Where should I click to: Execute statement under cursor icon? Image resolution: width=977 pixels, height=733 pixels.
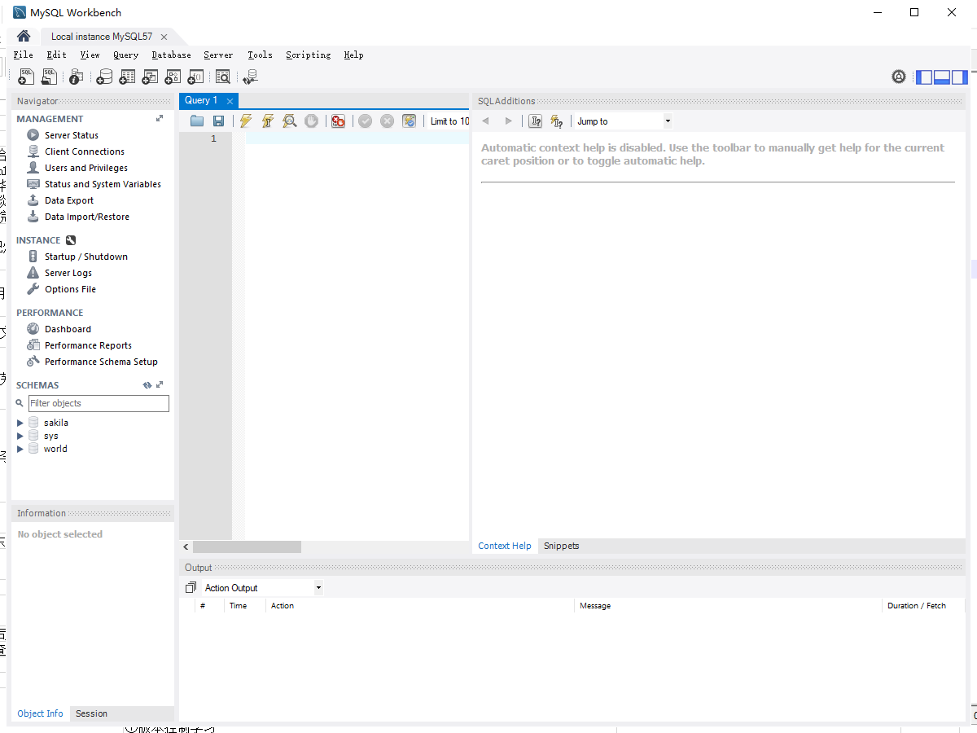pyautogui.click(x=267, y=121)
